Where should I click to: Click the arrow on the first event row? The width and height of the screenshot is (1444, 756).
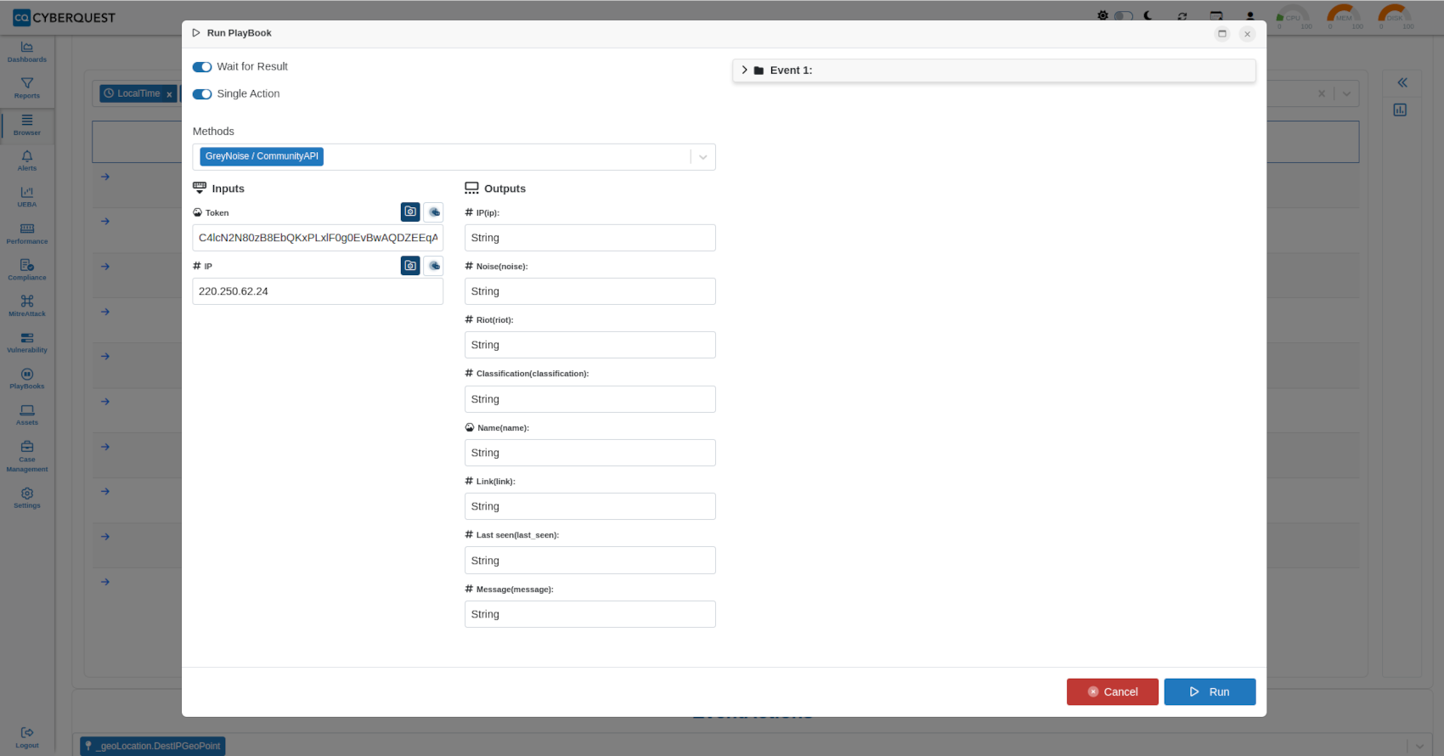tap(105, 177)
